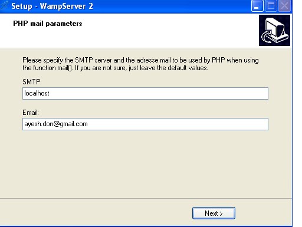
Task: Click the Email field with ayesh.don@gmail.com
Action: coord(145,124)
